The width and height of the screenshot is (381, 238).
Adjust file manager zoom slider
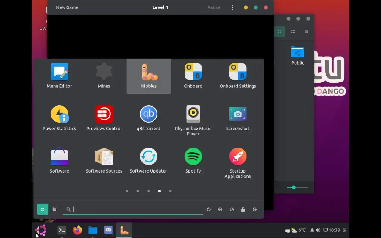(x=297, y=187)
